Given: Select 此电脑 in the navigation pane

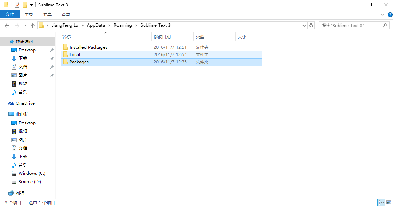Looking at the screenshot, I should point(22,115).
